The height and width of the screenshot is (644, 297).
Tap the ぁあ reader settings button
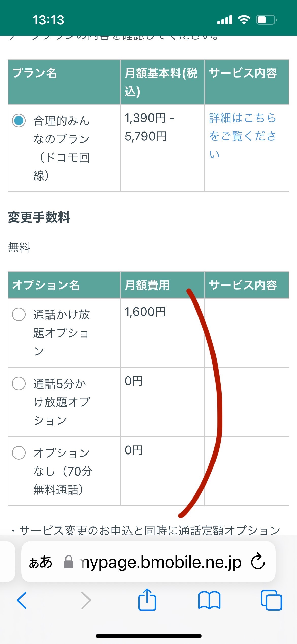click(41, 562)
